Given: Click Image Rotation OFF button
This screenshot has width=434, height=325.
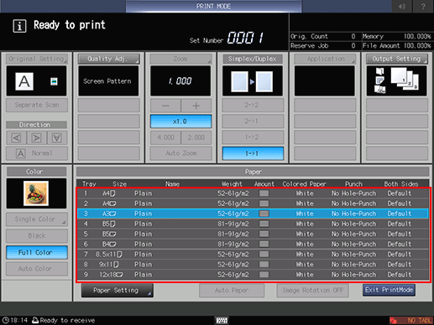Looking at the screenshot, I should tap(312, 291).
